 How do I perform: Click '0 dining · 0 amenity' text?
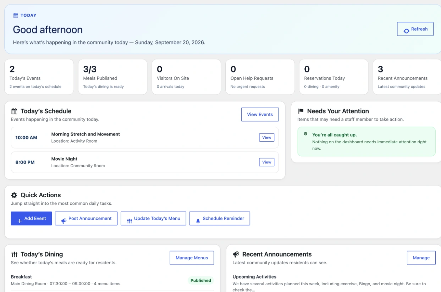tap(322, 87)
